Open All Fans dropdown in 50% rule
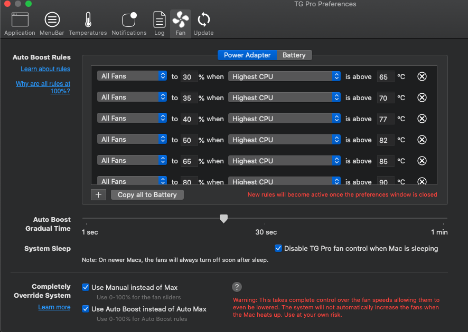Image resolution: width=468 pixels, height=332 pixels. 132,139
